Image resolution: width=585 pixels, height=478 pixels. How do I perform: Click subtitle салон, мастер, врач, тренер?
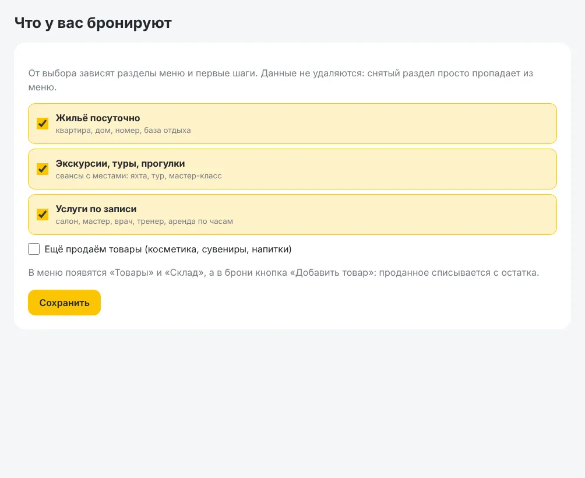144,222
